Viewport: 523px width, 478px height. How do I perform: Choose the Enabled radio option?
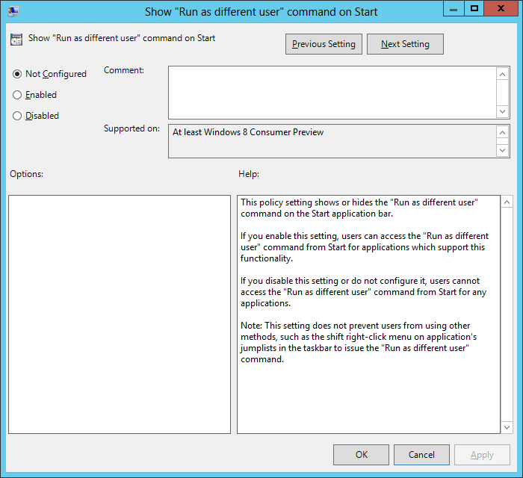pyautogui.click(x=17, y=95)
